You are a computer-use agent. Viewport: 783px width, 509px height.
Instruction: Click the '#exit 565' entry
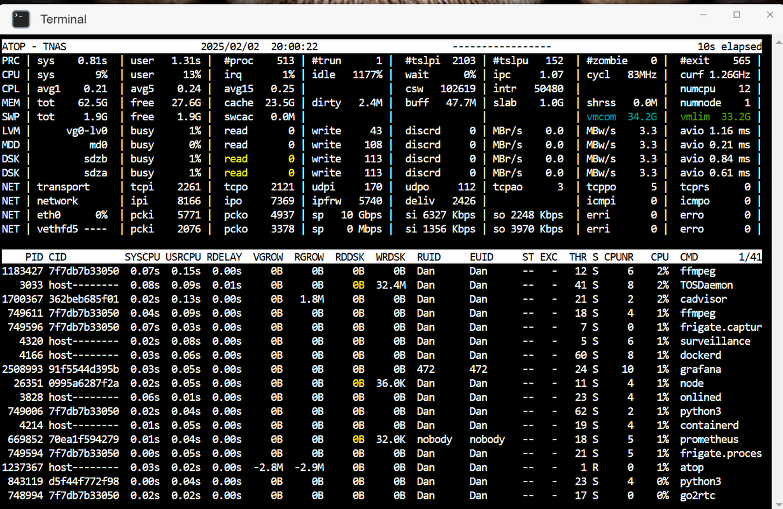715,60
